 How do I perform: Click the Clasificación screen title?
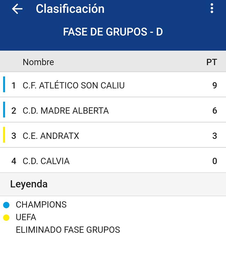70,9
